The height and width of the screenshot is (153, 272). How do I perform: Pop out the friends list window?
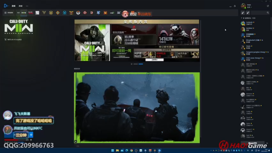click(268, 6)
